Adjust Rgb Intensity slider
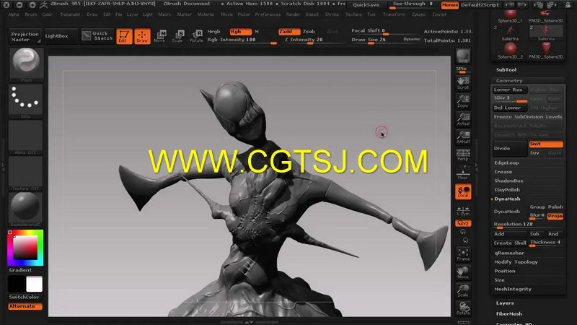Image resolution: width=577 pixels, height=325 pixels. click(242, 40)
